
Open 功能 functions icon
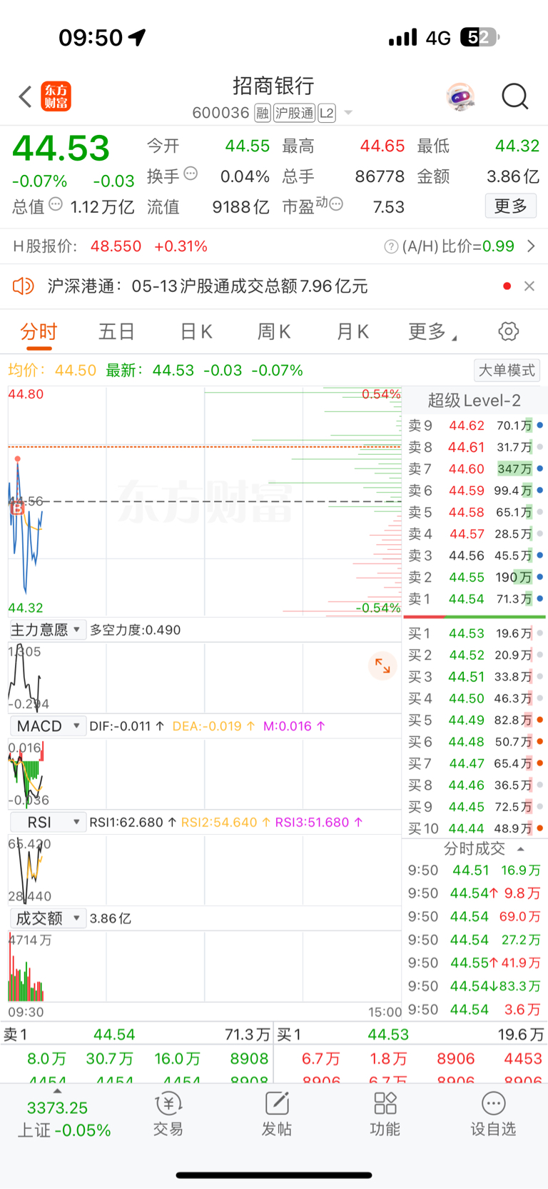385,1113
